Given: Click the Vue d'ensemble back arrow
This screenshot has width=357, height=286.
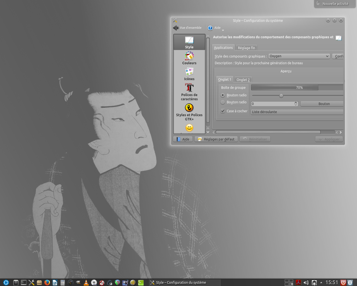Looking at the screenshot, I should click(187, 28).
